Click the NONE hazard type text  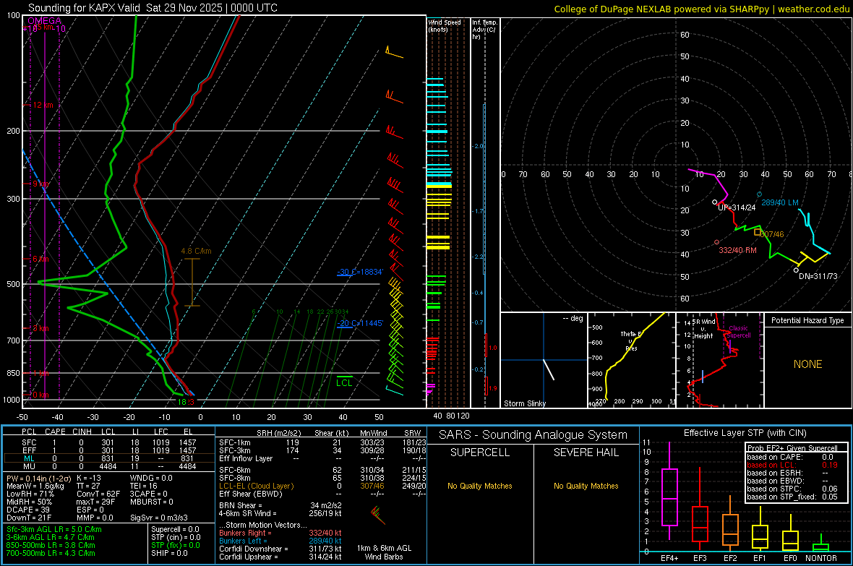[x=807, y=364]
